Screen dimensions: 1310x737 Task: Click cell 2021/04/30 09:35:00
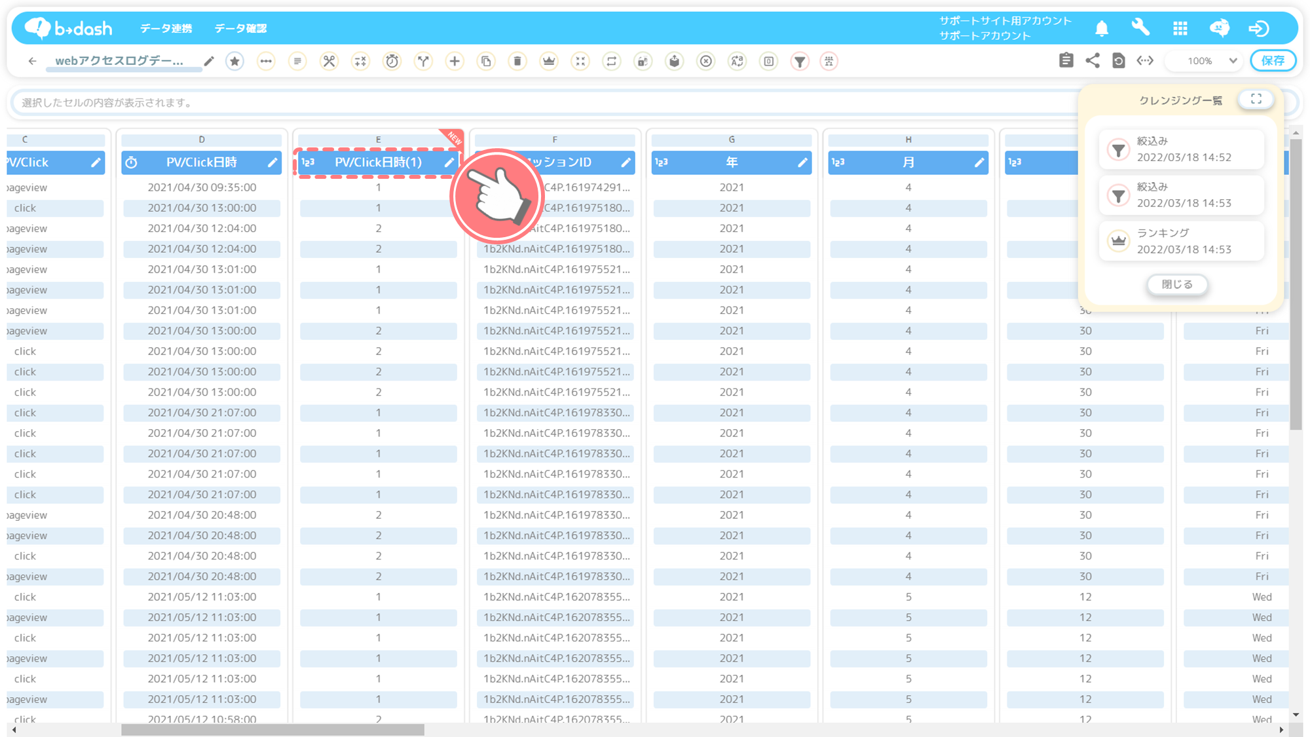202,187
